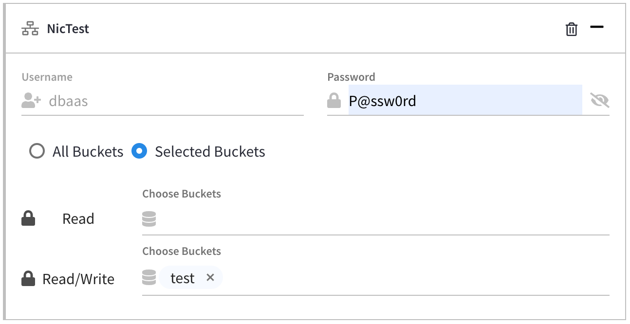Click the lock icon next to Read/Write
The width and height of the screenshot is (630, 324).
[x=28, y=279]
